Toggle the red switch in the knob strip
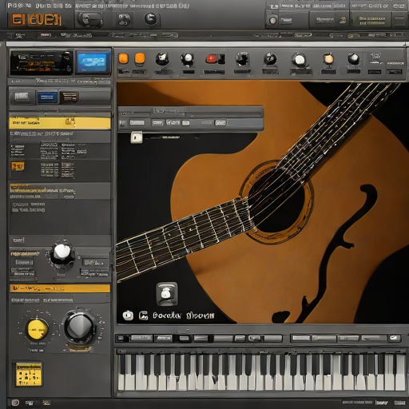Screen dimensions: 409x409 point(215,59)
